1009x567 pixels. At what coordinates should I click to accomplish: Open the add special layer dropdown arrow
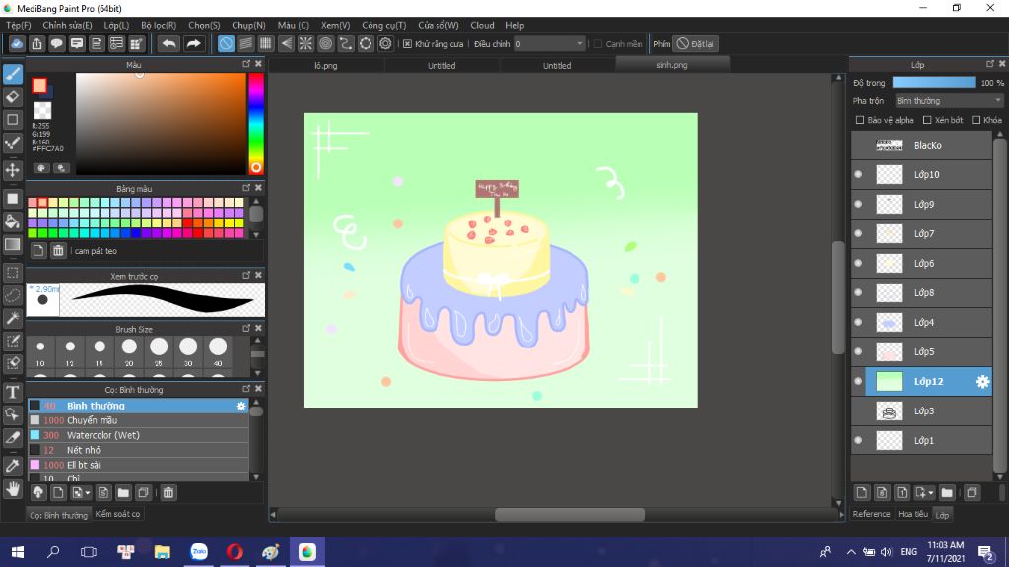click(x=931, y=494)
